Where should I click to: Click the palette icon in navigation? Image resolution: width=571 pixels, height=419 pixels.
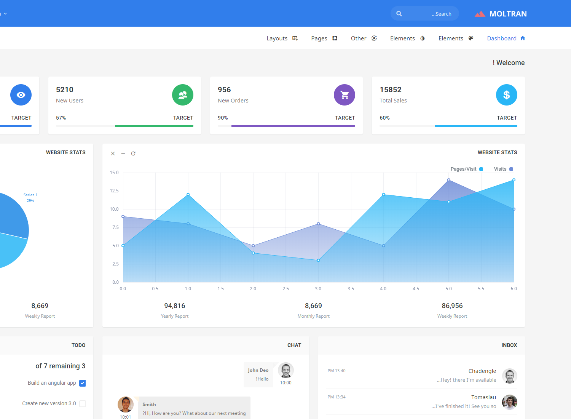(471, 38)
